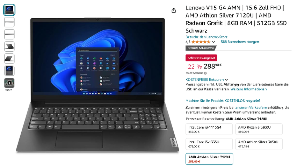Click the info icon beside 369,00€ price

tap(205, 73)
